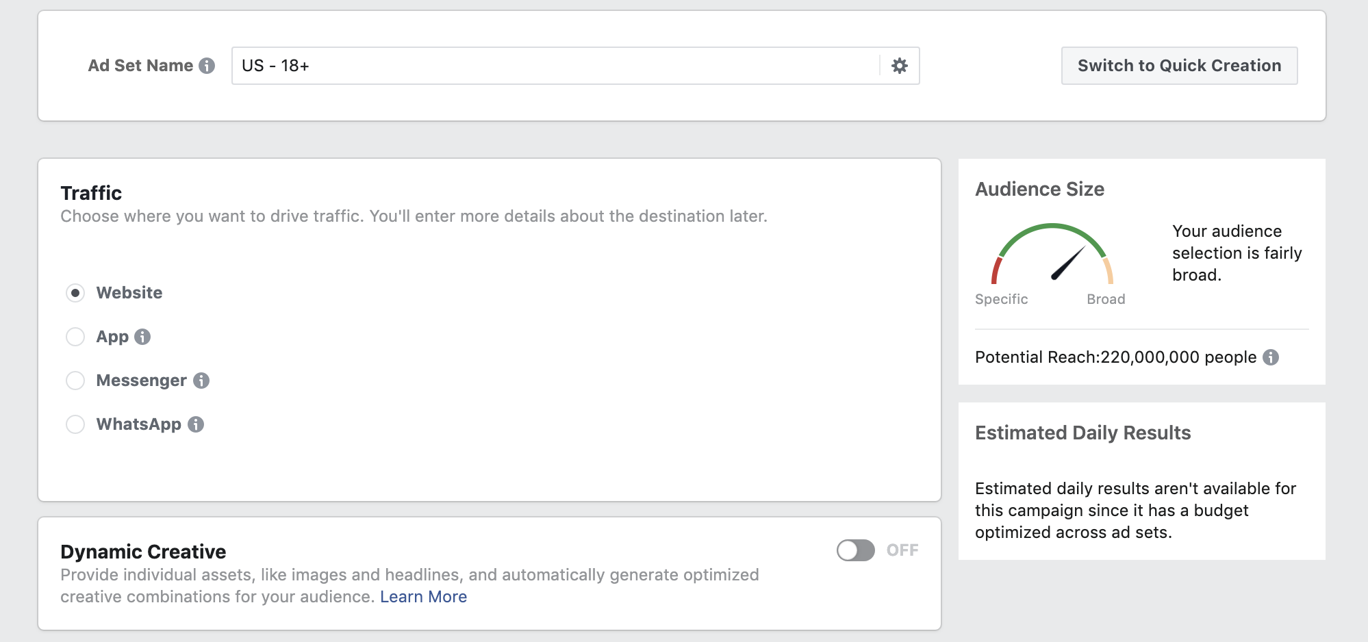Open the Learn More link

(x=423, y=597)
